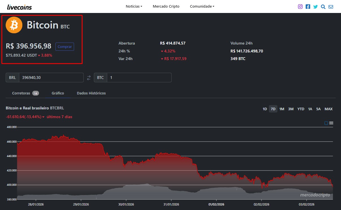The image size is (341, 210).
Task: Open Livecoins' Instagram profile icon
Action: point(300,6)
